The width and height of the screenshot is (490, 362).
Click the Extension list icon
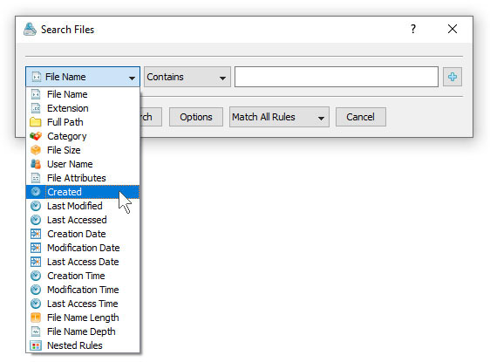[36, 108]
